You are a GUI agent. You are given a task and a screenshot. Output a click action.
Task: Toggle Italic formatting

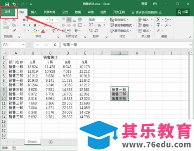pos(29,25)
